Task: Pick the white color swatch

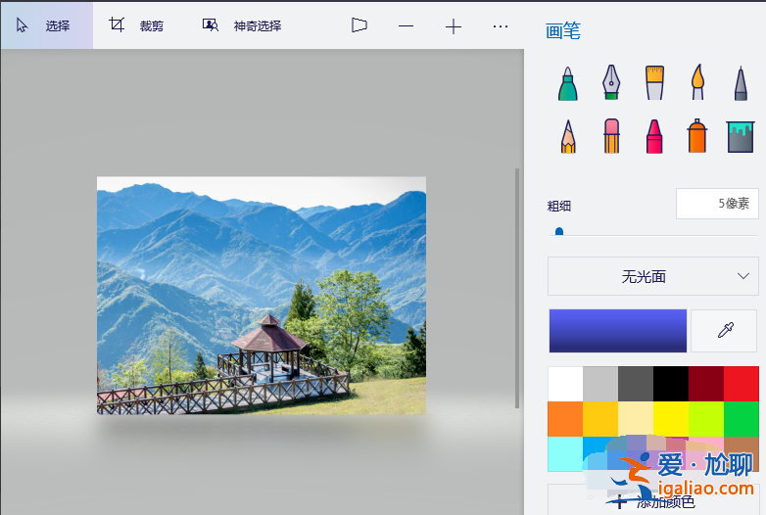Action: point(565,384)
